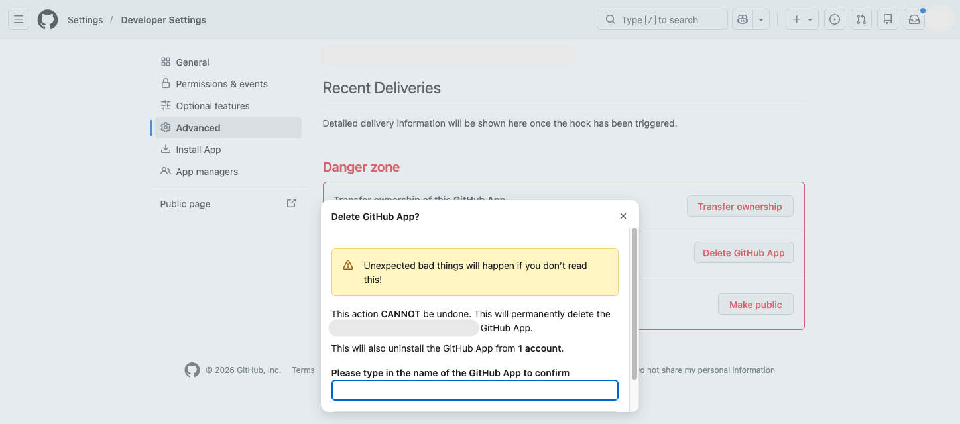960x424 pixels.
Task: Click Developer Settings breadcrumb
Action: point(163,20)
